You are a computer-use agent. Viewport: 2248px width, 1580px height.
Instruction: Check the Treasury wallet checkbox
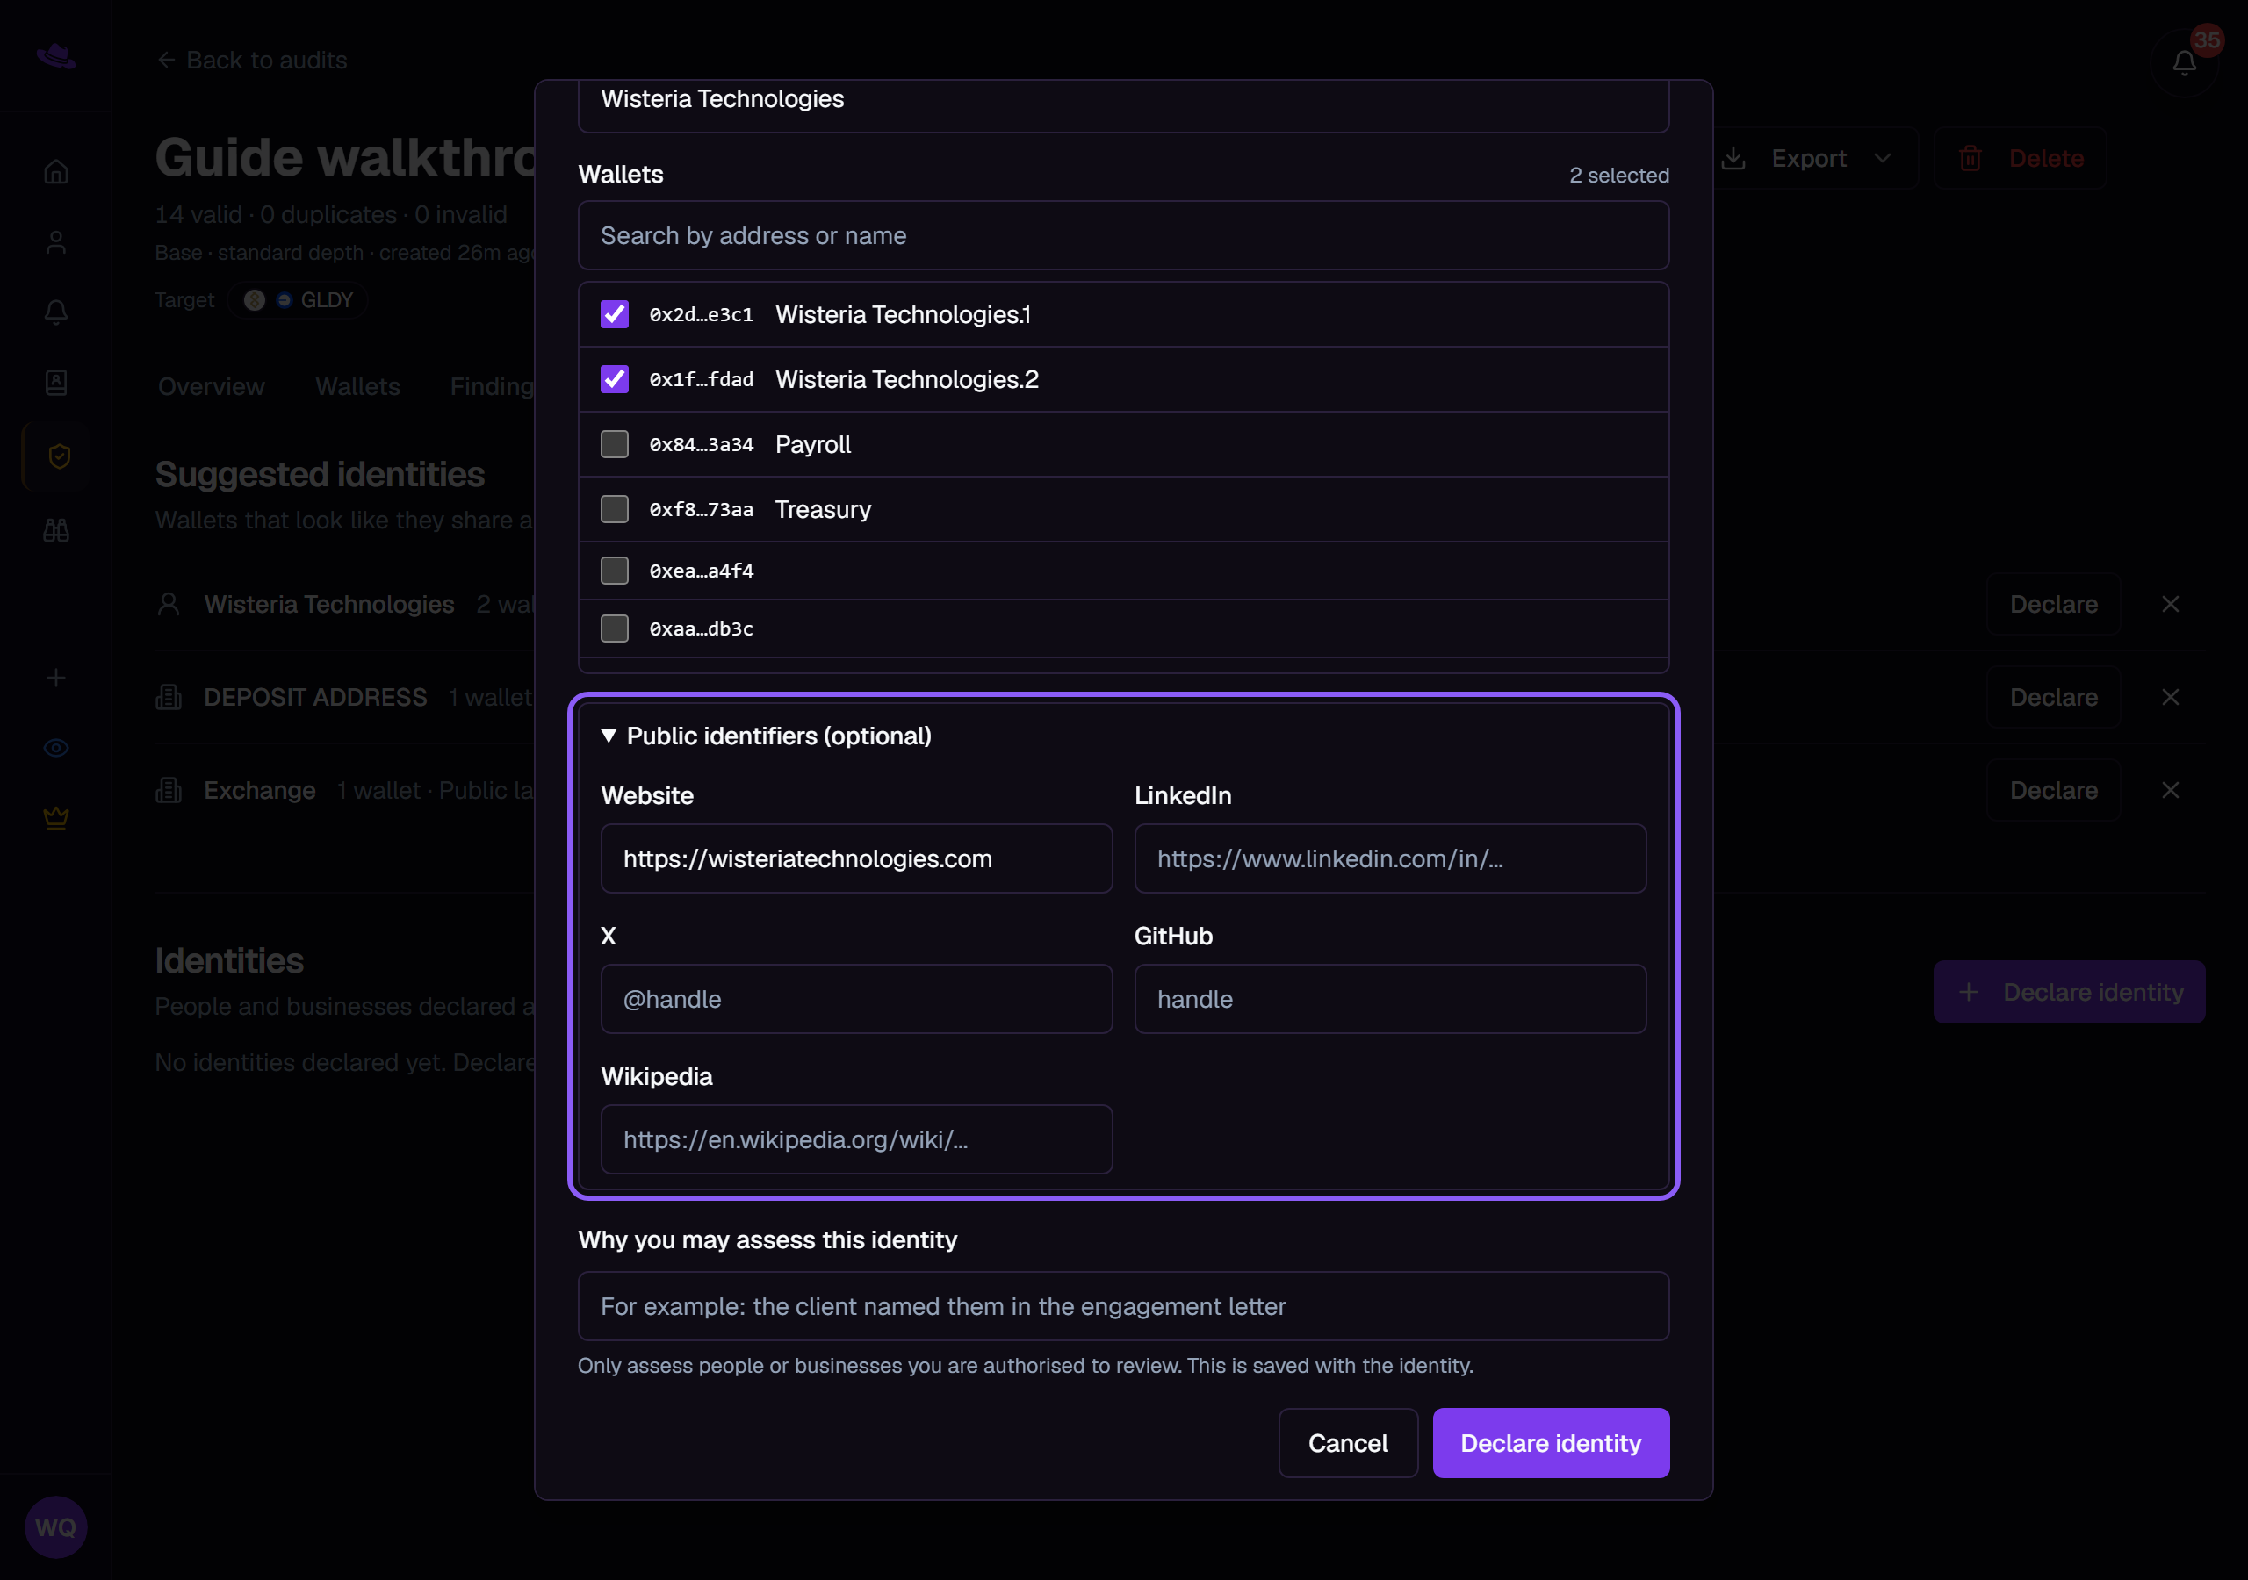614,509
